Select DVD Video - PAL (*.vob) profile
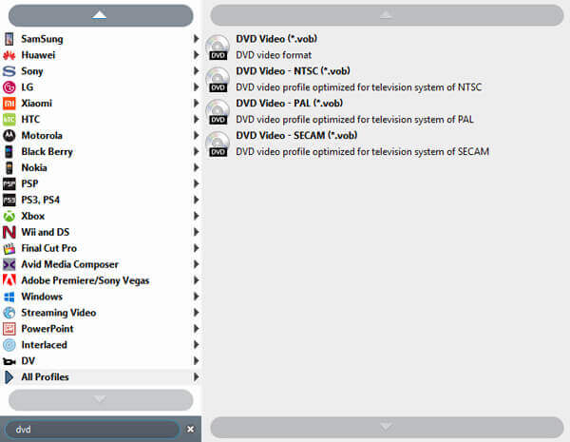This screenshot has width=570, height=442. click(x=290, y=104)
